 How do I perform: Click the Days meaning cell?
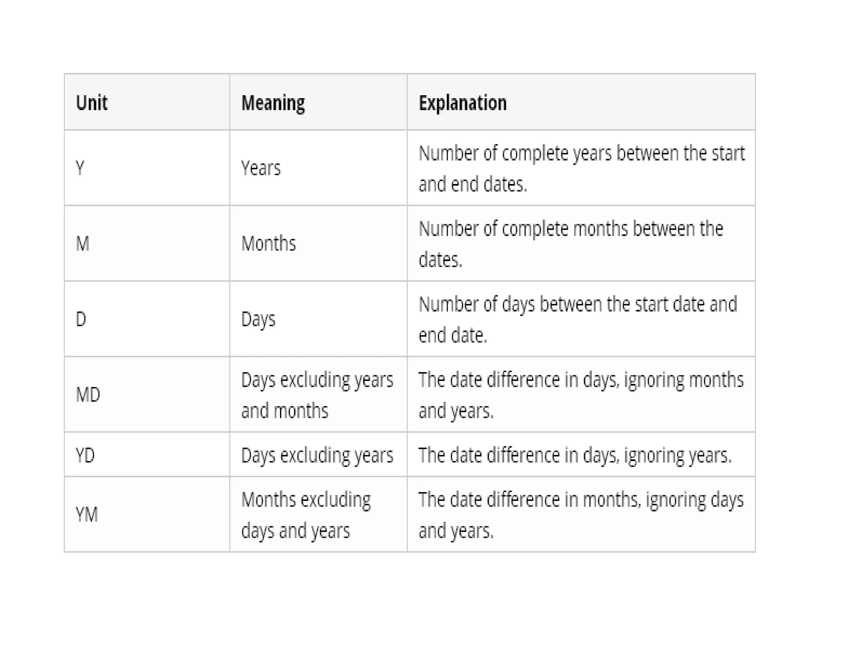pyautogui.click(x=258, y=319)
